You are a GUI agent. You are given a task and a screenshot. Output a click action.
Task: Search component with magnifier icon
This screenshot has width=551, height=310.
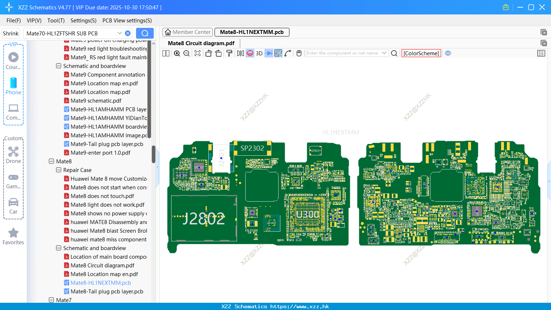(x=394, y=53)
